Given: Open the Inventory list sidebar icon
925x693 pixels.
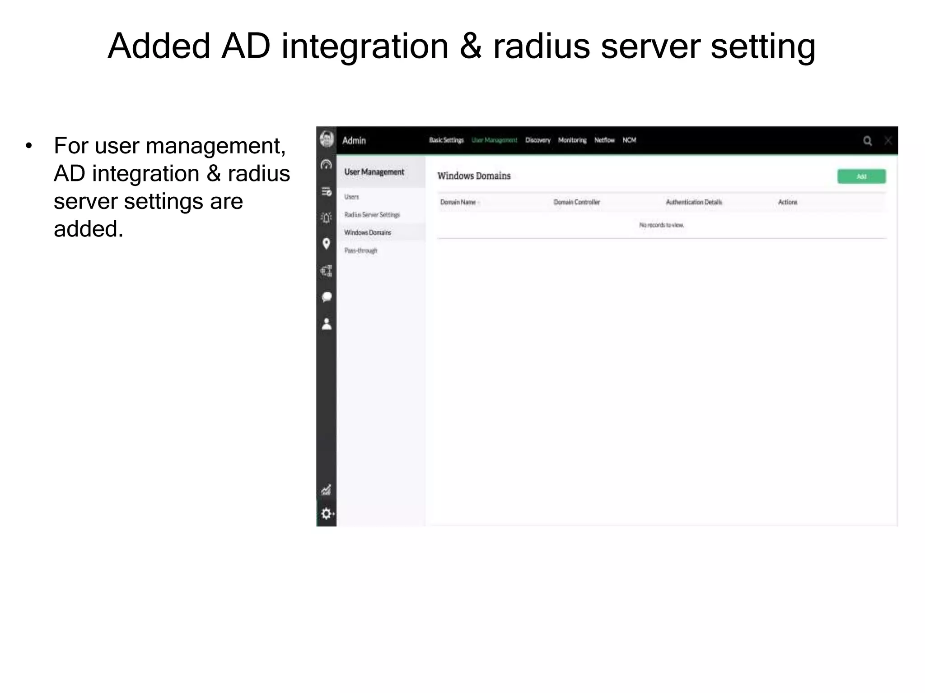Looking at the screenshot, I should tap(326, 192).
